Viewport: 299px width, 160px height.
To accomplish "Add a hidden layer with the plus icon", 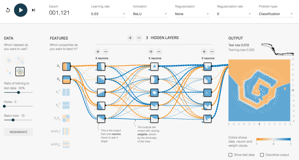I will pos(130,38).
